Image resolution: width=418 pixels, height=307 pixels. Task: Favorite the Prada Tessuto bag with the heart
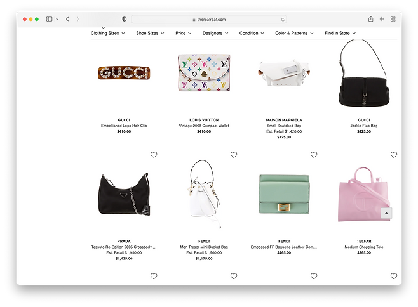[x=154, y=155]
